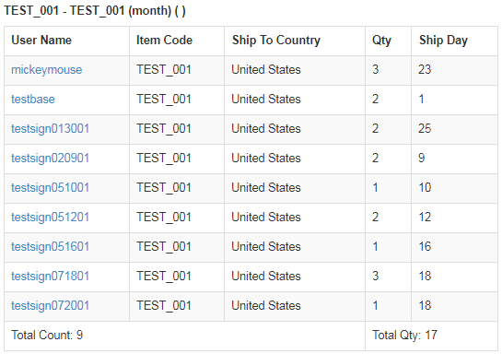502x354 pixels.
Task: Open the testsign051201 user link
Action: (51, 218)
